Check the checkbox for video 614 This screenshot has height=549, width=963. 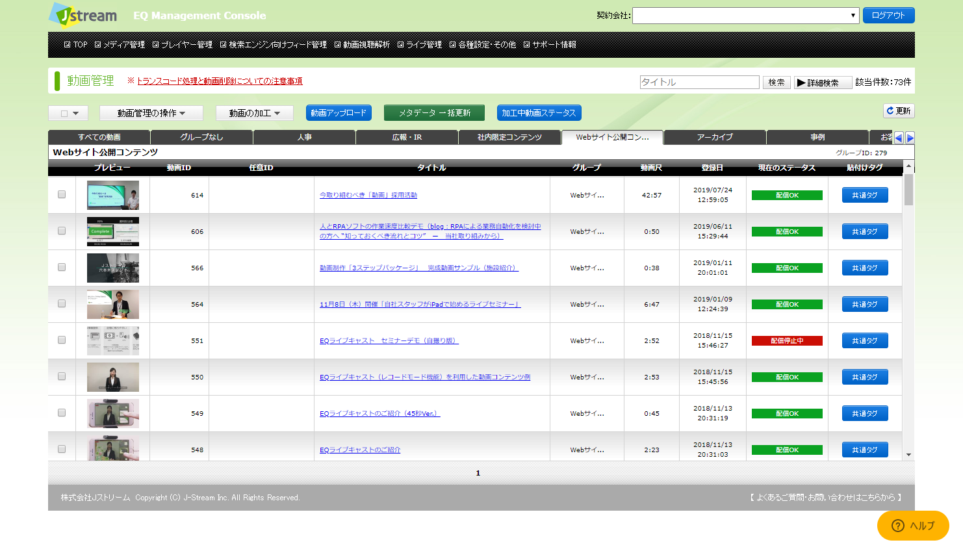(62, 194)
